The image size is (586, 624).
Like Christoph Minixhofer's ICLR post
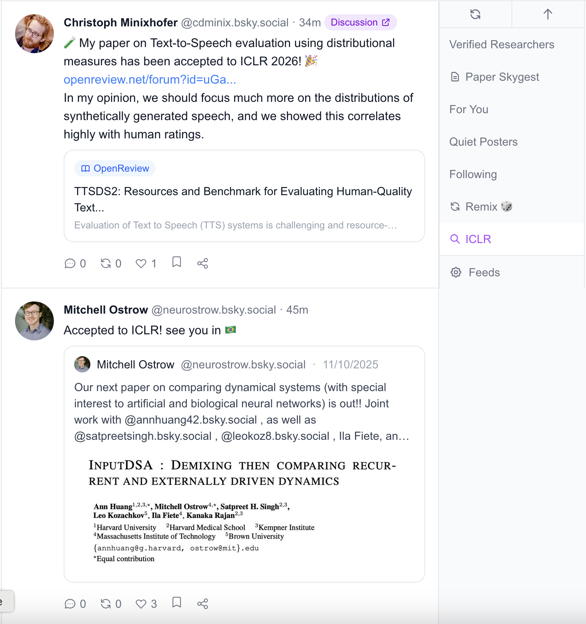point(141,264)
